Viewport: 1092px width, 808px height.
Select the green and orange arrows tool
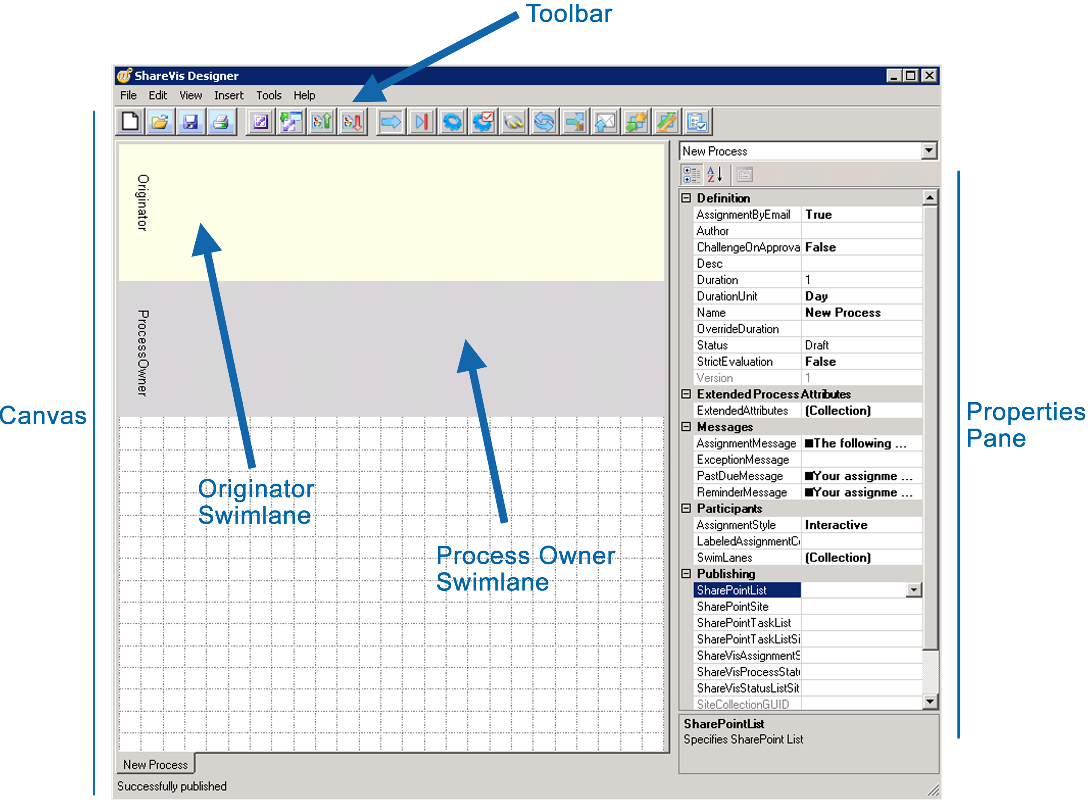coord(636,121)
